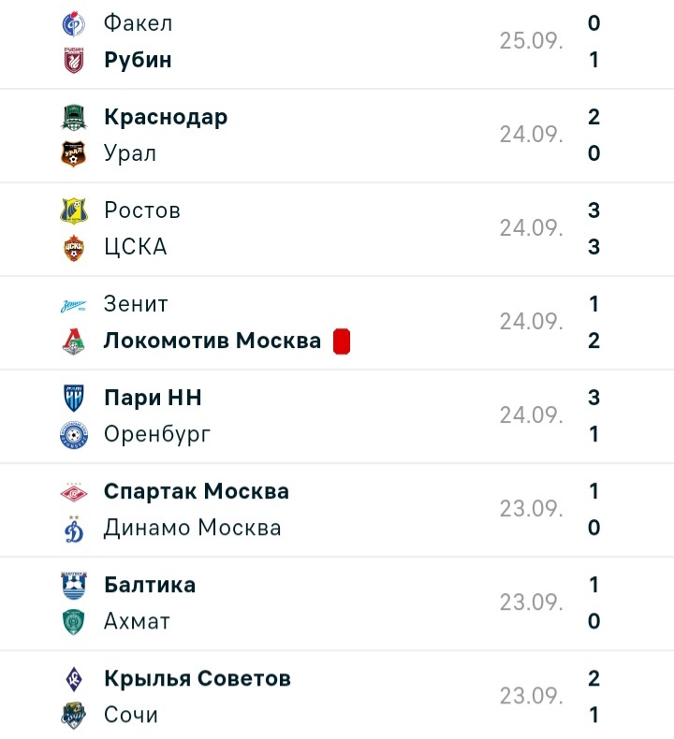Select the Оренбург team name
Image resolution: width=674 pixels, height=739 pixels.
(x=157, y=434)
